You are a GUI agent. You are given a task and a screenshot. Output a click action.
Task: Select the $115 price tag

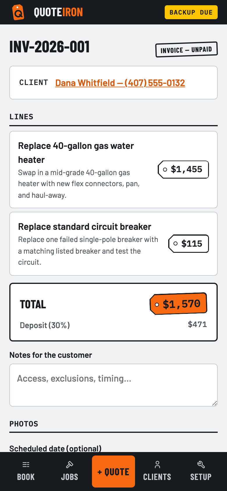189,243
